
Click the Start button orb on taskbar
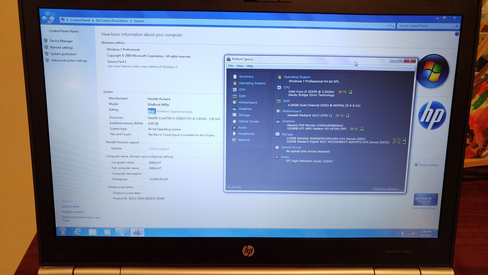pos(63,231)
